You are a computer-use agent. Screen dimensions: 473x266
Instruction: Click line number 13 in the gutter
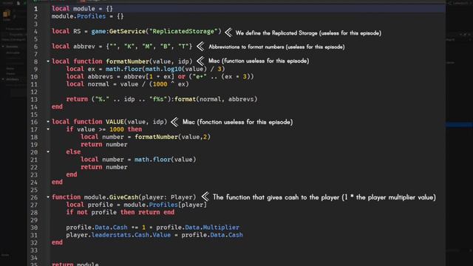(x=34, y=99)
